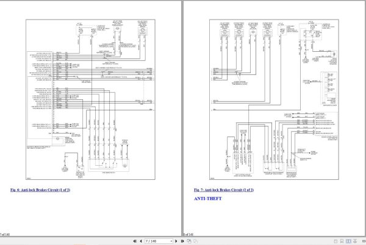Image resolution: width=366 pixels, height=245 pixels.
Task: Click the greyed next view icon in the bottom toolbar
Action: coord(196,241)
